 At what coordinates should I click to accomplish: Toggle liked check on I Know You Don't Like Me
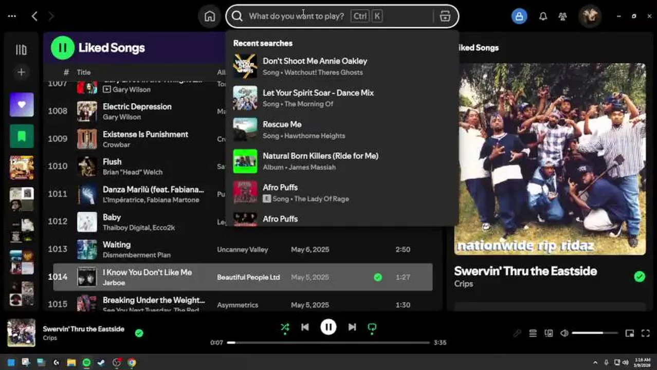(x=378, y=277)
